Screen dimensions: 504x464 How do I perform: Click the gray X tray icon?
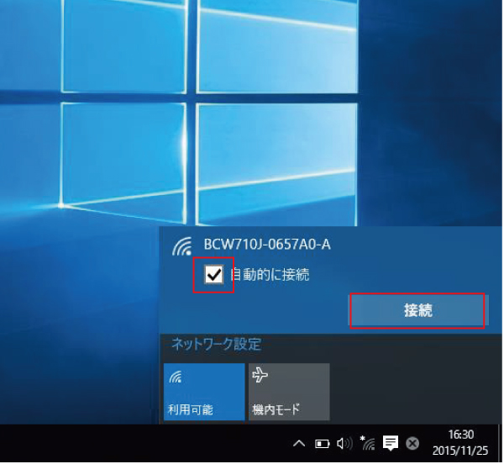[412, 444]
